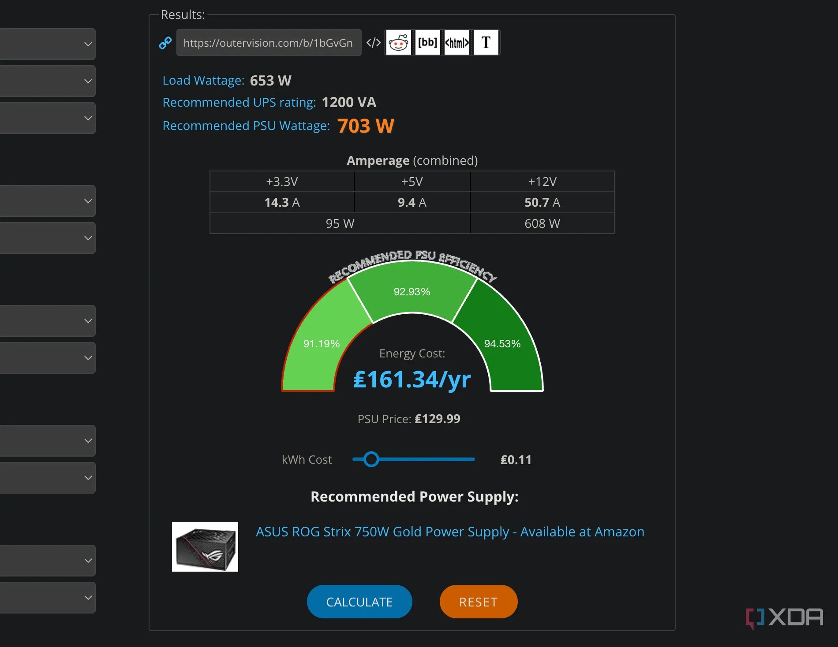Share results via the Reddit icon

(399, 43)
